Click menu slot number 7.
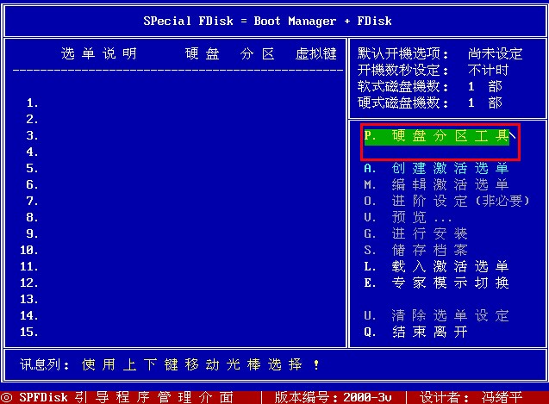The height and width of the screenshot is (404, 549). point(32,201)
